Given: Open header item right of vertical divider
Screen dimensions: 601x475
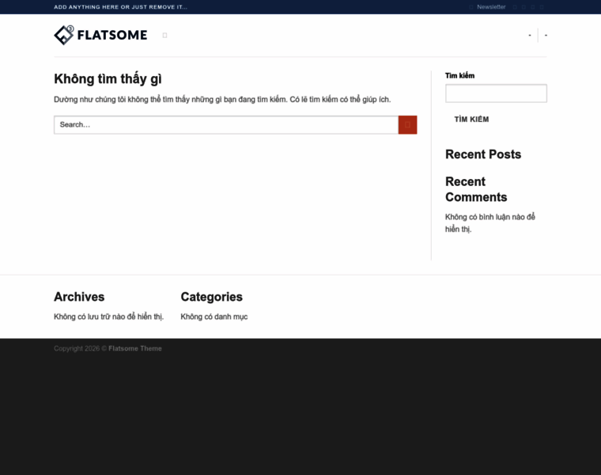Looking at the screenshot, I should pos(546,36).
